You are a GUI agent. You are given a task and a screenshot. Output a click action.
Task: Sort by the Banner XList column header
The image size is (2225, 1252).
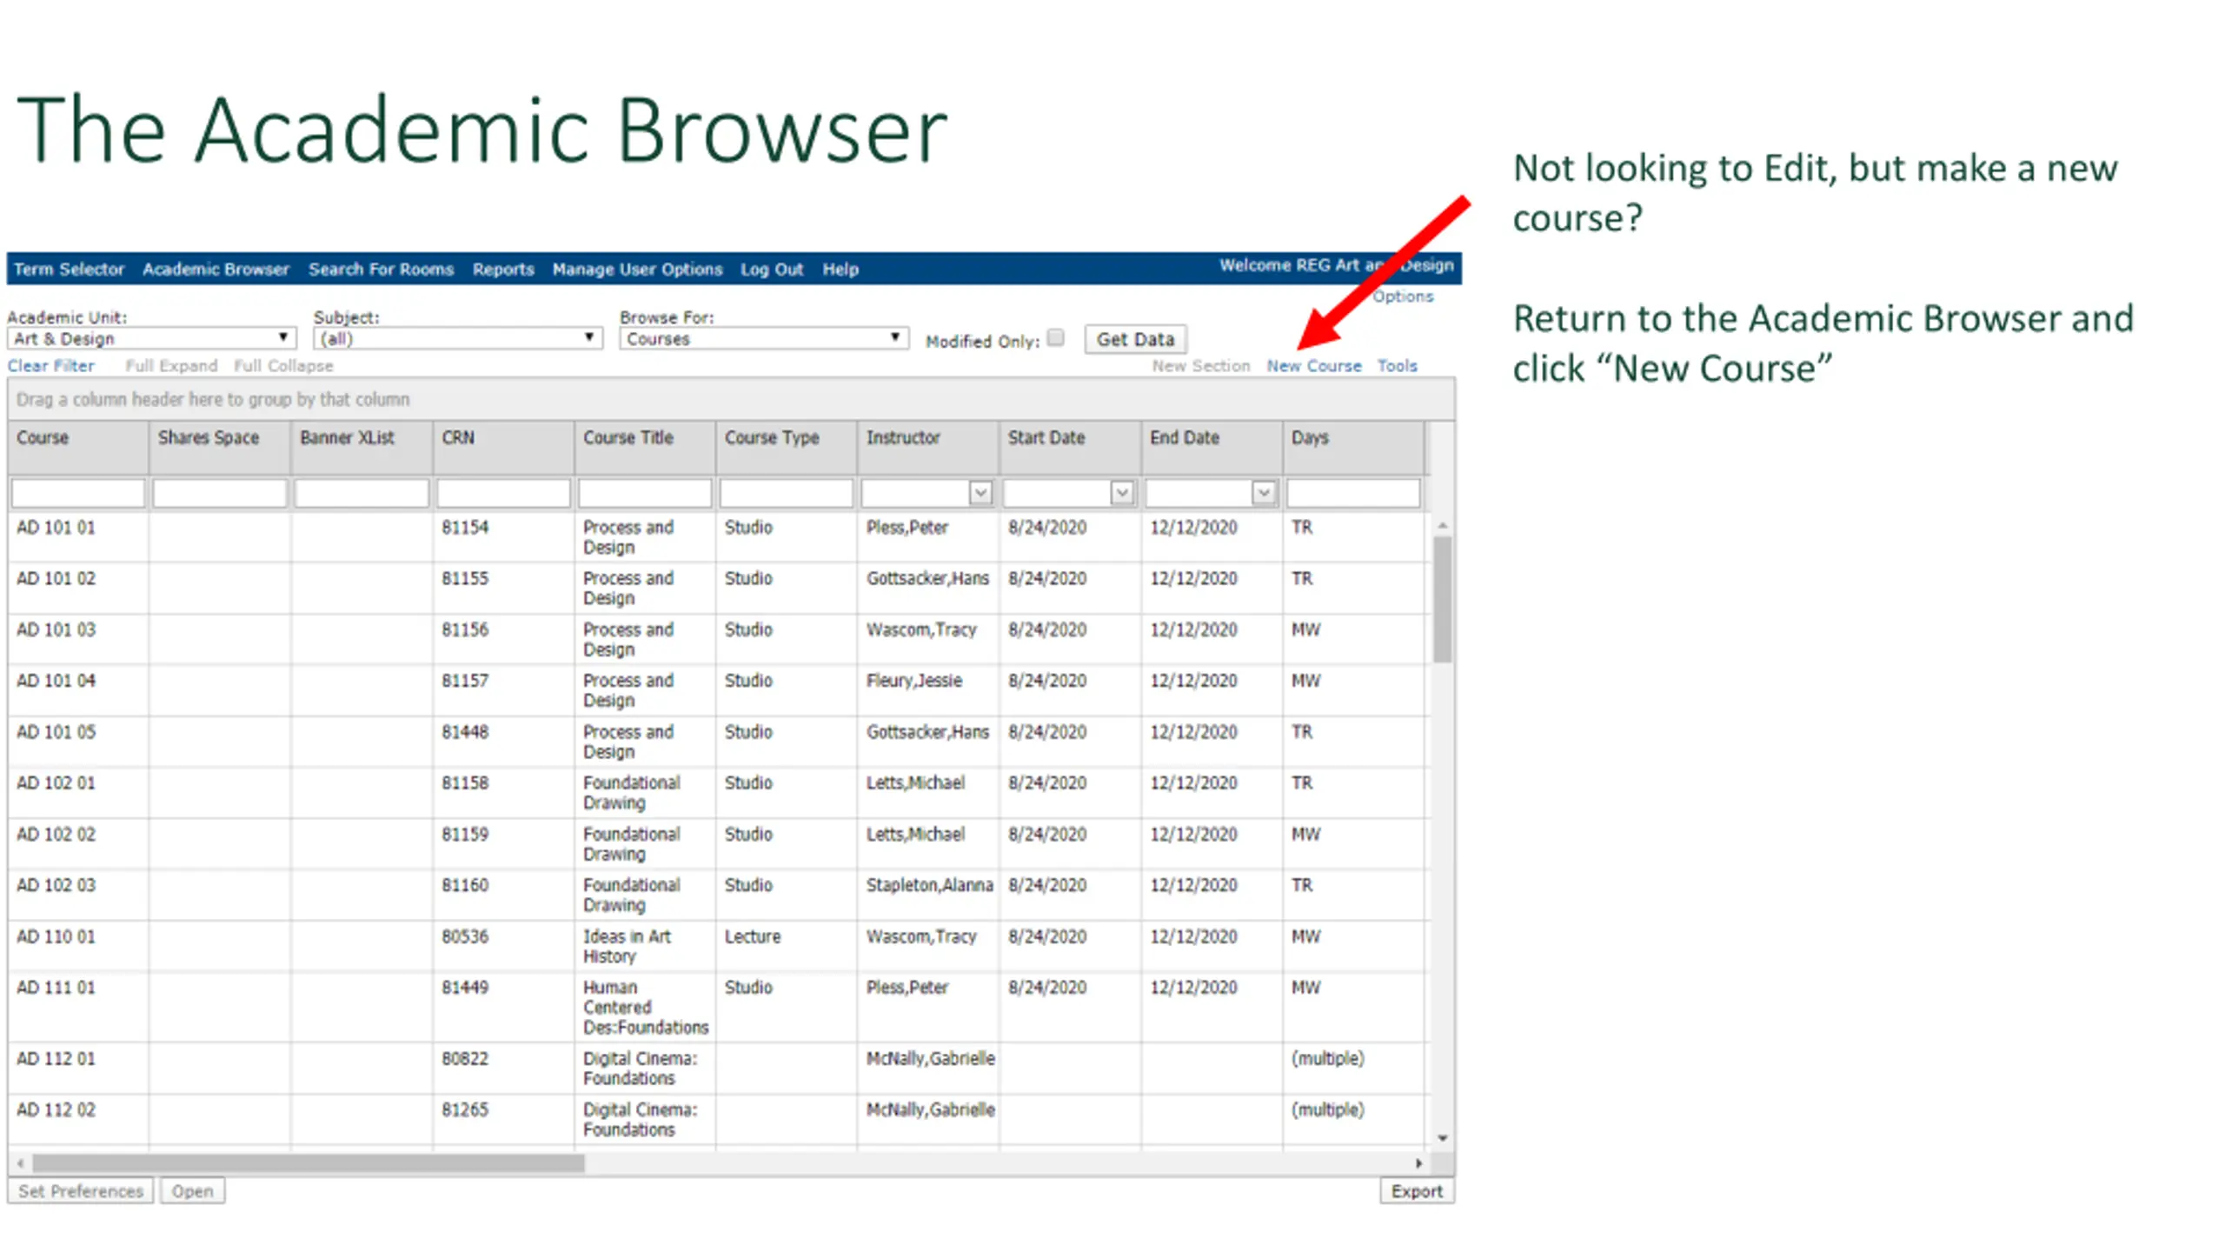click(362, 447)
